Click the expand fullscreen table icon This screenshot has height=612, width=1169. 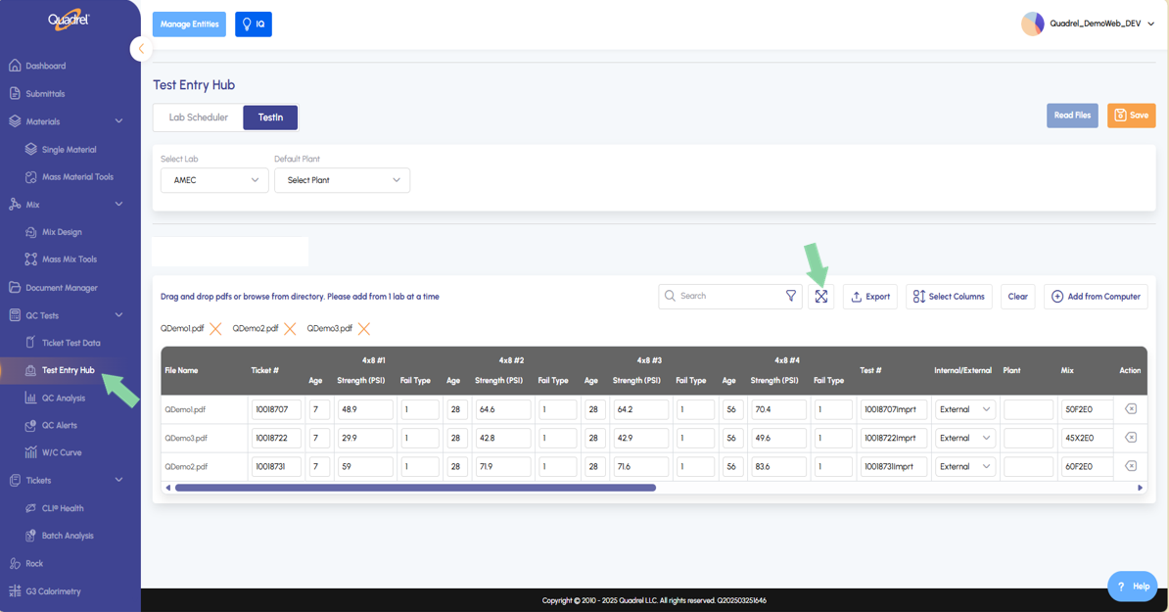coord(821,297)
